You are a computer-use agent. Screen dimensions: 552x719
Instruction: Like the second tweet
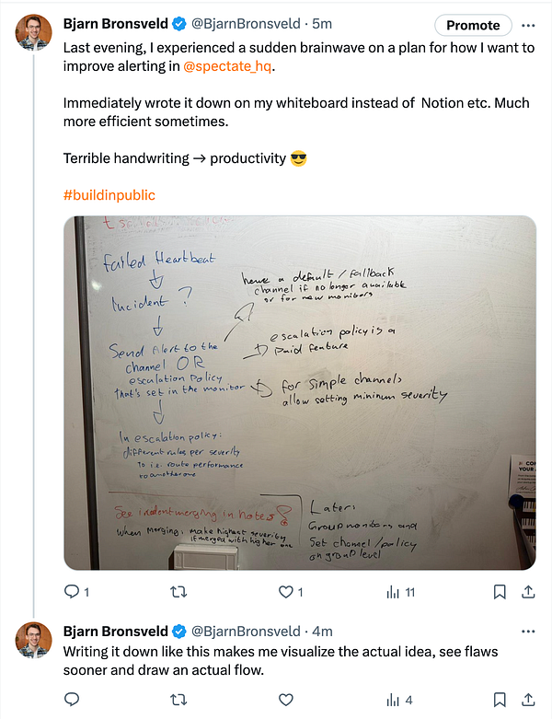click(286, 700)
